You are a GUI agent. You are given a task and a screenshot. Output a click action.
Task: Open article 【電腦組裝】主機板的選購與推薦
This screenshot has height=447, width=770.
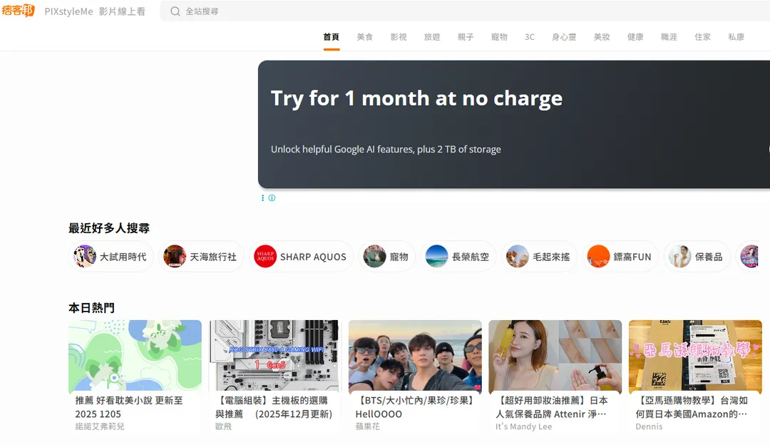pos(274,407)
